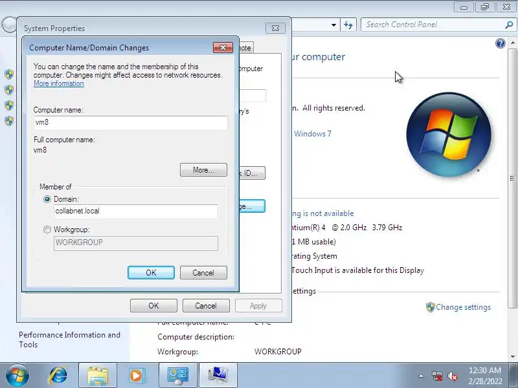Image resolution: width=518 pixels, height=388 pixels.
Task: Restore down the Control Panel window
Action: coord(485,7)
